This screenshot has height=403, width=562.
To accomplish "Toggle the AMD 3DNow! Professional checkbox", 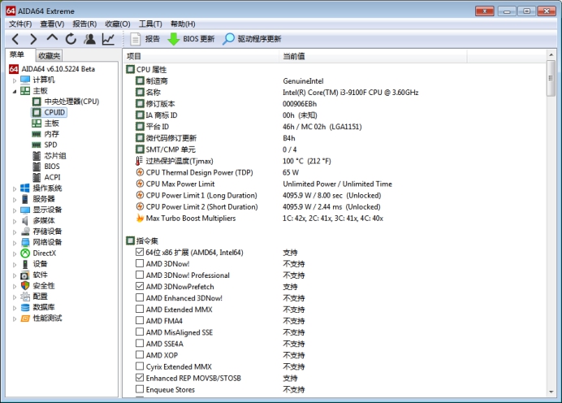I will pyautogui.click(x=140, y=275).
